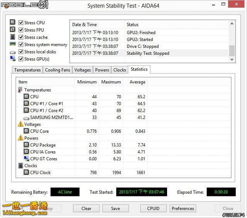This screenshot has width=247, height=218.
Task: Click the warning lightning icon next to Powers
Action: [20, 138]
